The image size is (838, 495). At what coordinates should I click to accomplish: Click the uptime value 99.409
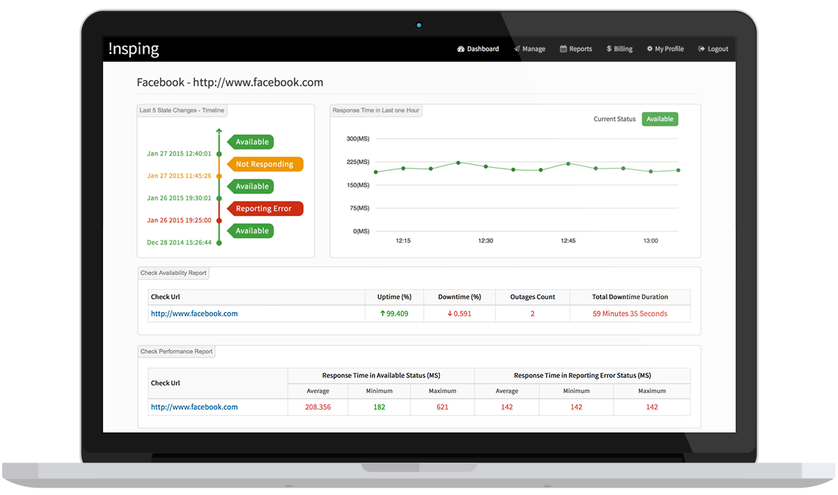[397, 314]
